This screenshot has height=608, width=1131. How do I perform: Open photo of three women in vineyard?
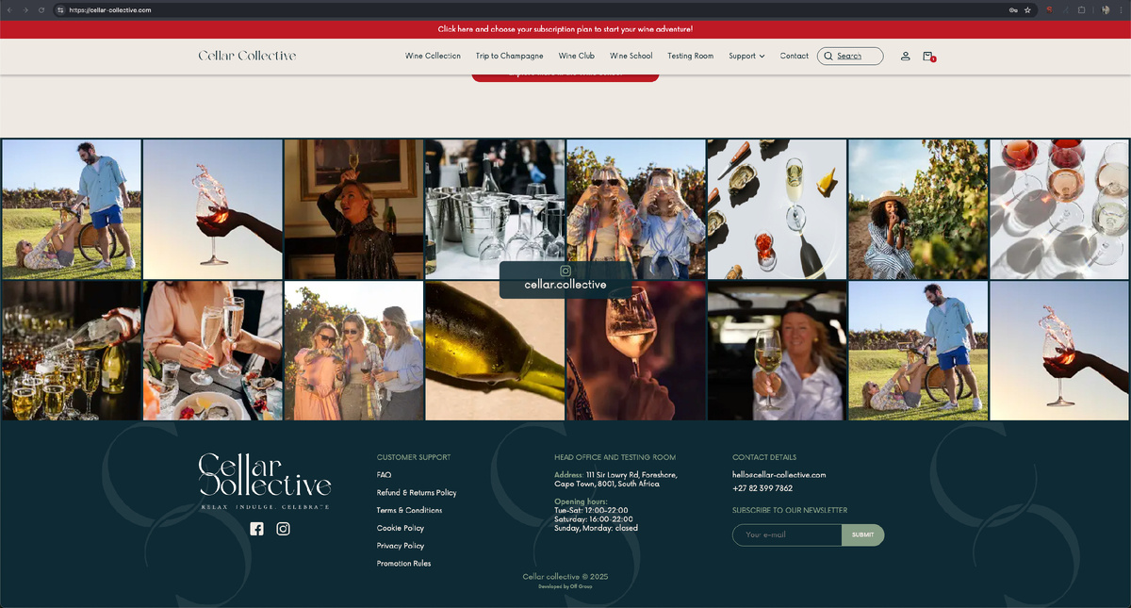click(x=353, y=350)
